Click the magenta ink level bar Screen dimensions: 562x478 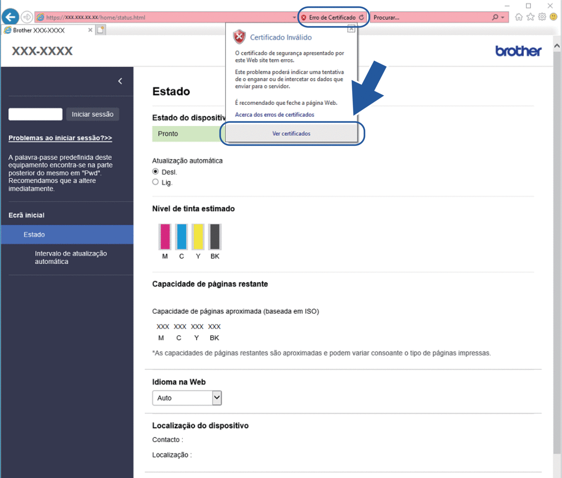[165, 237]
